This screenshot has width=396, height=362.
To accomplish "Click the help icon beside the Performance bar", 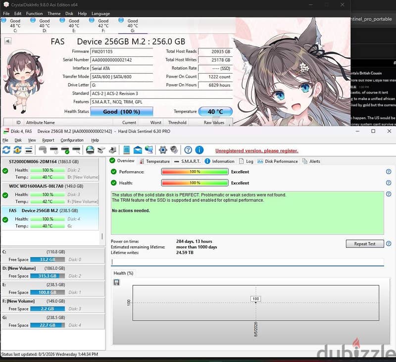I will (x=389, y=172).
